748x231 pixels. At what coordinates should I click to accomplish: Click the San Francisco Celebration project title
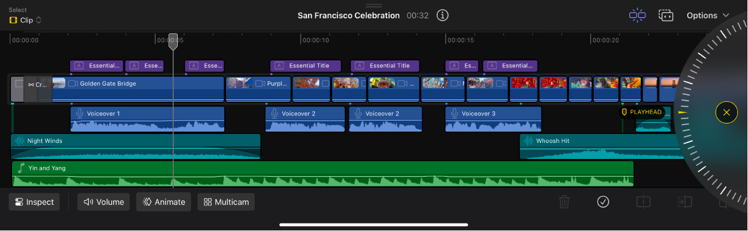349,15
